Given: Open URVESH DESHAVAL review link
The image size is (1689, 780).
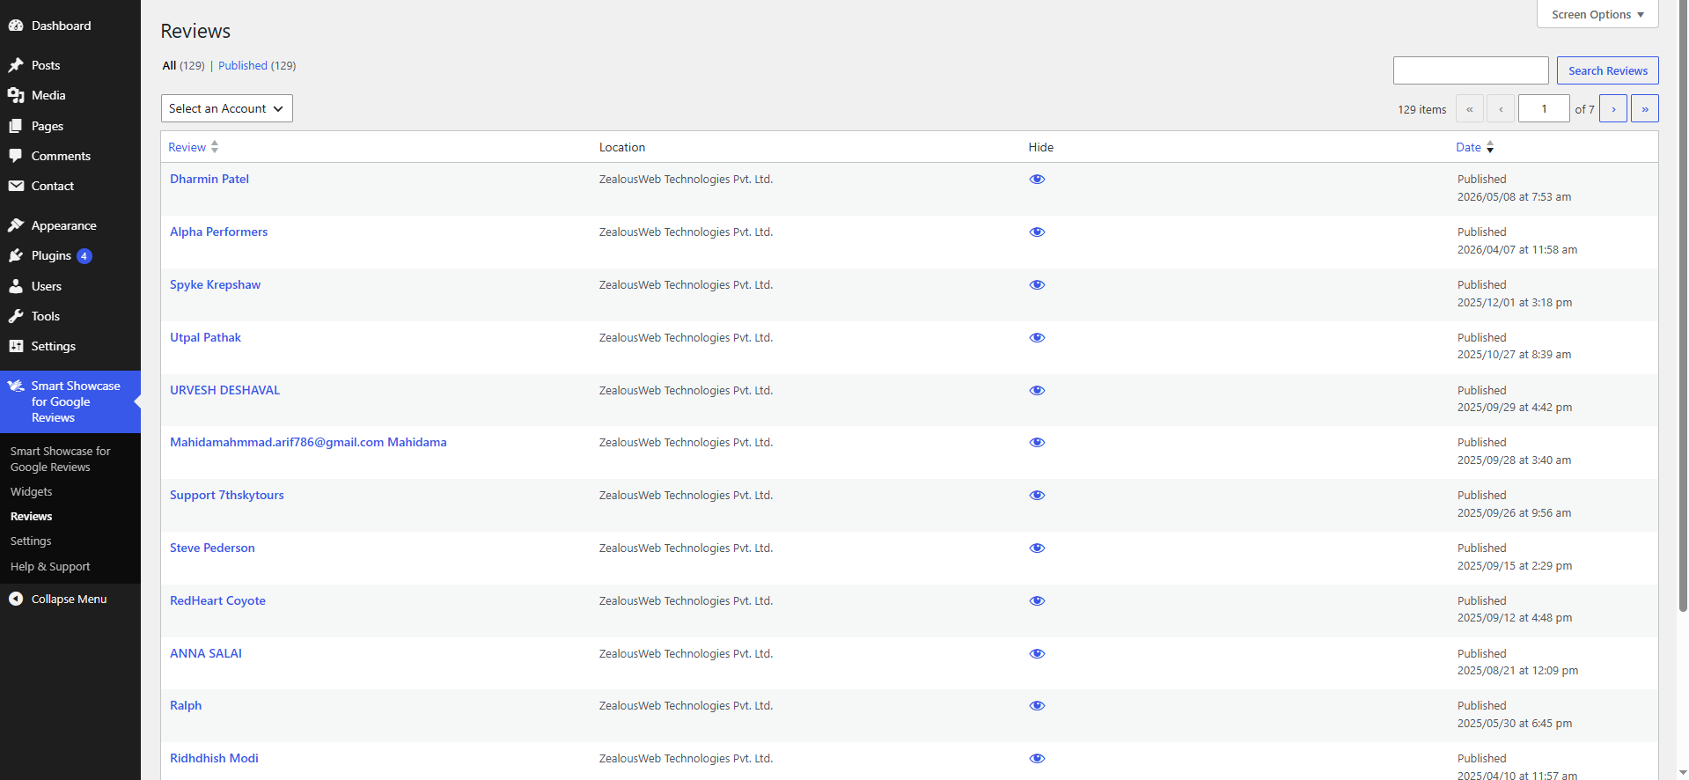Looking at the screenshot, I should 224,390.
